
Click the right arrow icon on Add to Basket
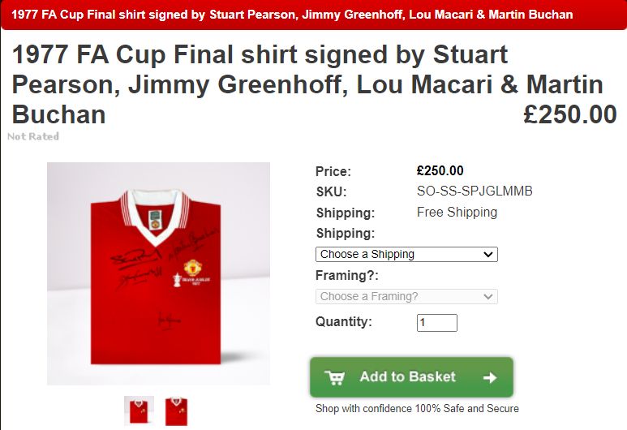pyautogui.click(x=490, y=377)
